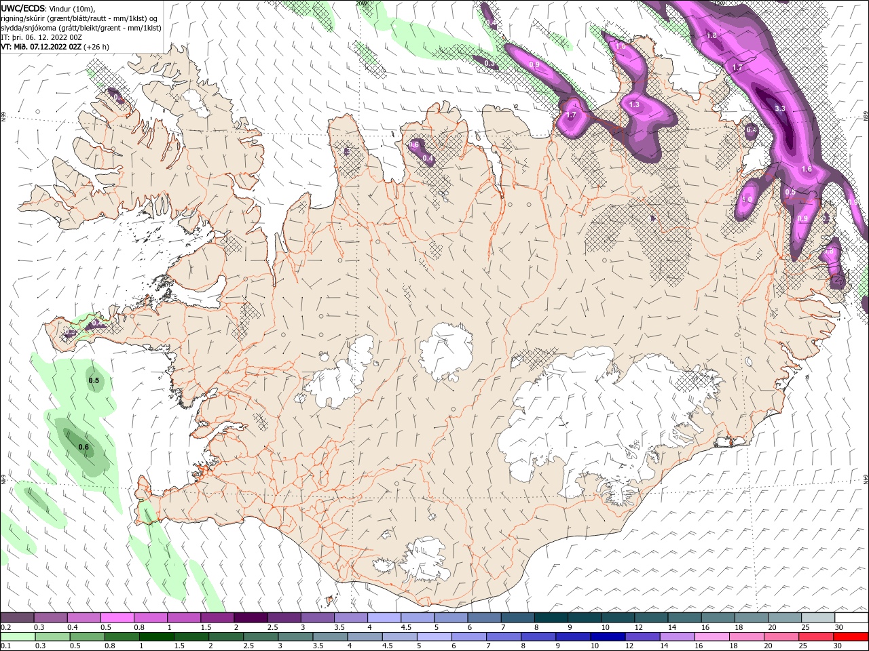Screen dimensions: 869x651
Task: Pick dark teal snow swatch between 8 and 9
Action: [551, 618]
